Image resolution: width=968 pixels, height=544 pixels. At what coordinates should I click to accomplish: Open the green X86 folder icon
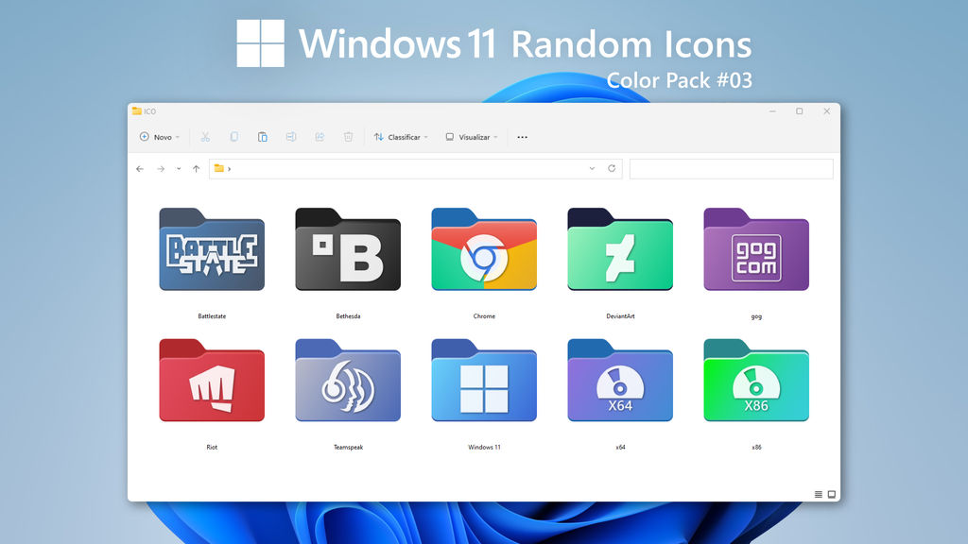tap(756, 380)
